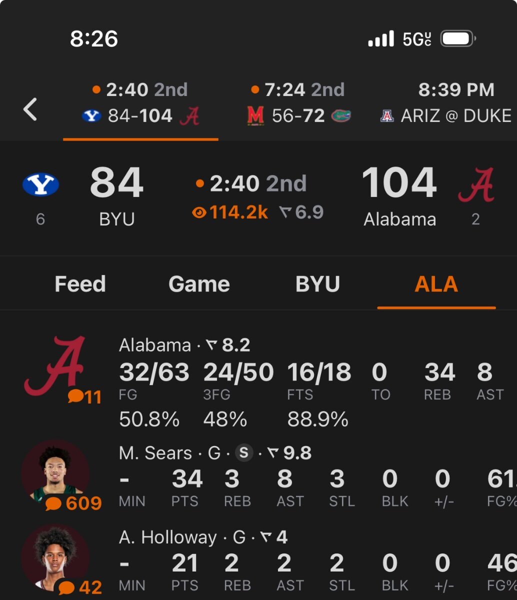
Task: Switch to the Feed tab
Action: pos(80,284)
